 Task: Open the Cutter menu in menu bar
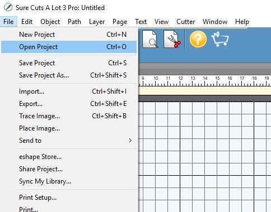pyautogui.click(x=185, y=22)
